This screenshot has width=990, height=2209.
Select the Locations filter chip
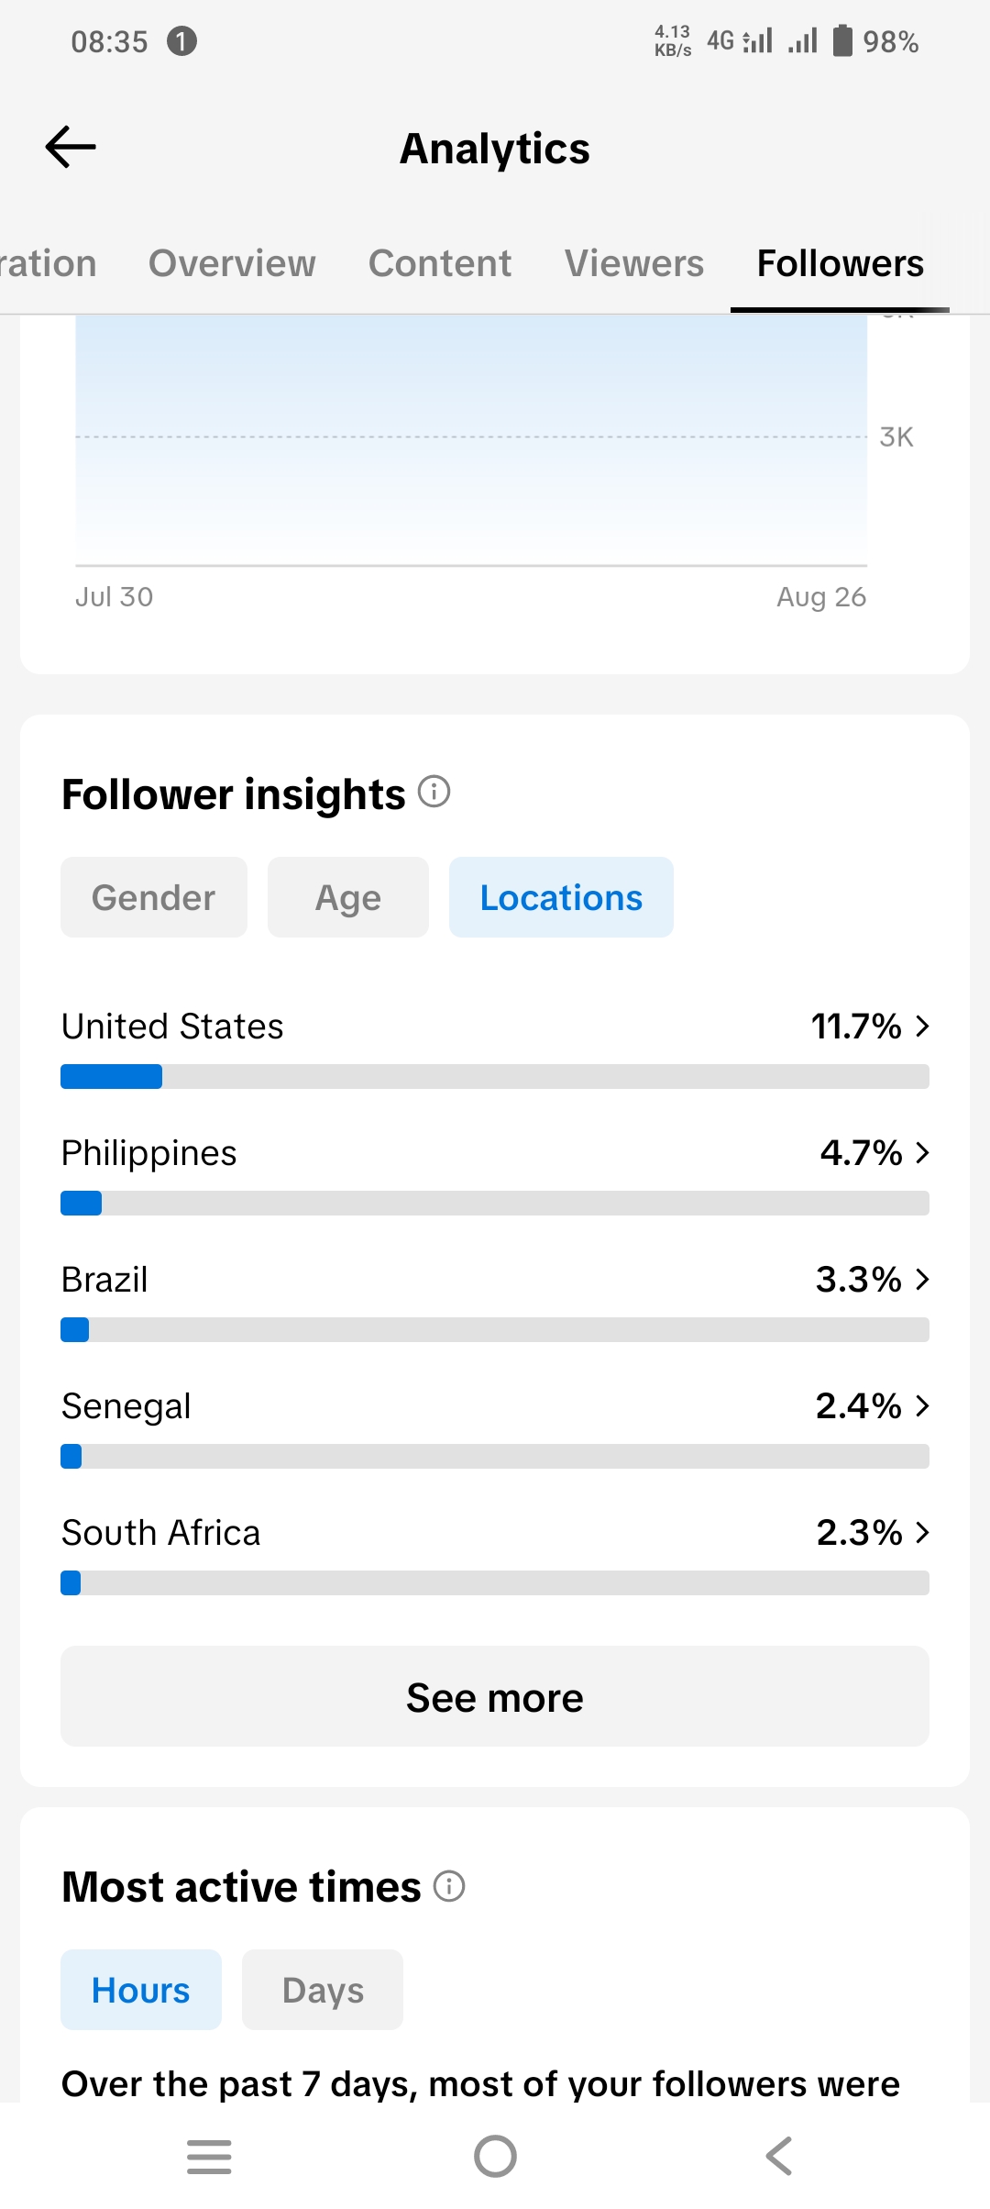(561, 897)
